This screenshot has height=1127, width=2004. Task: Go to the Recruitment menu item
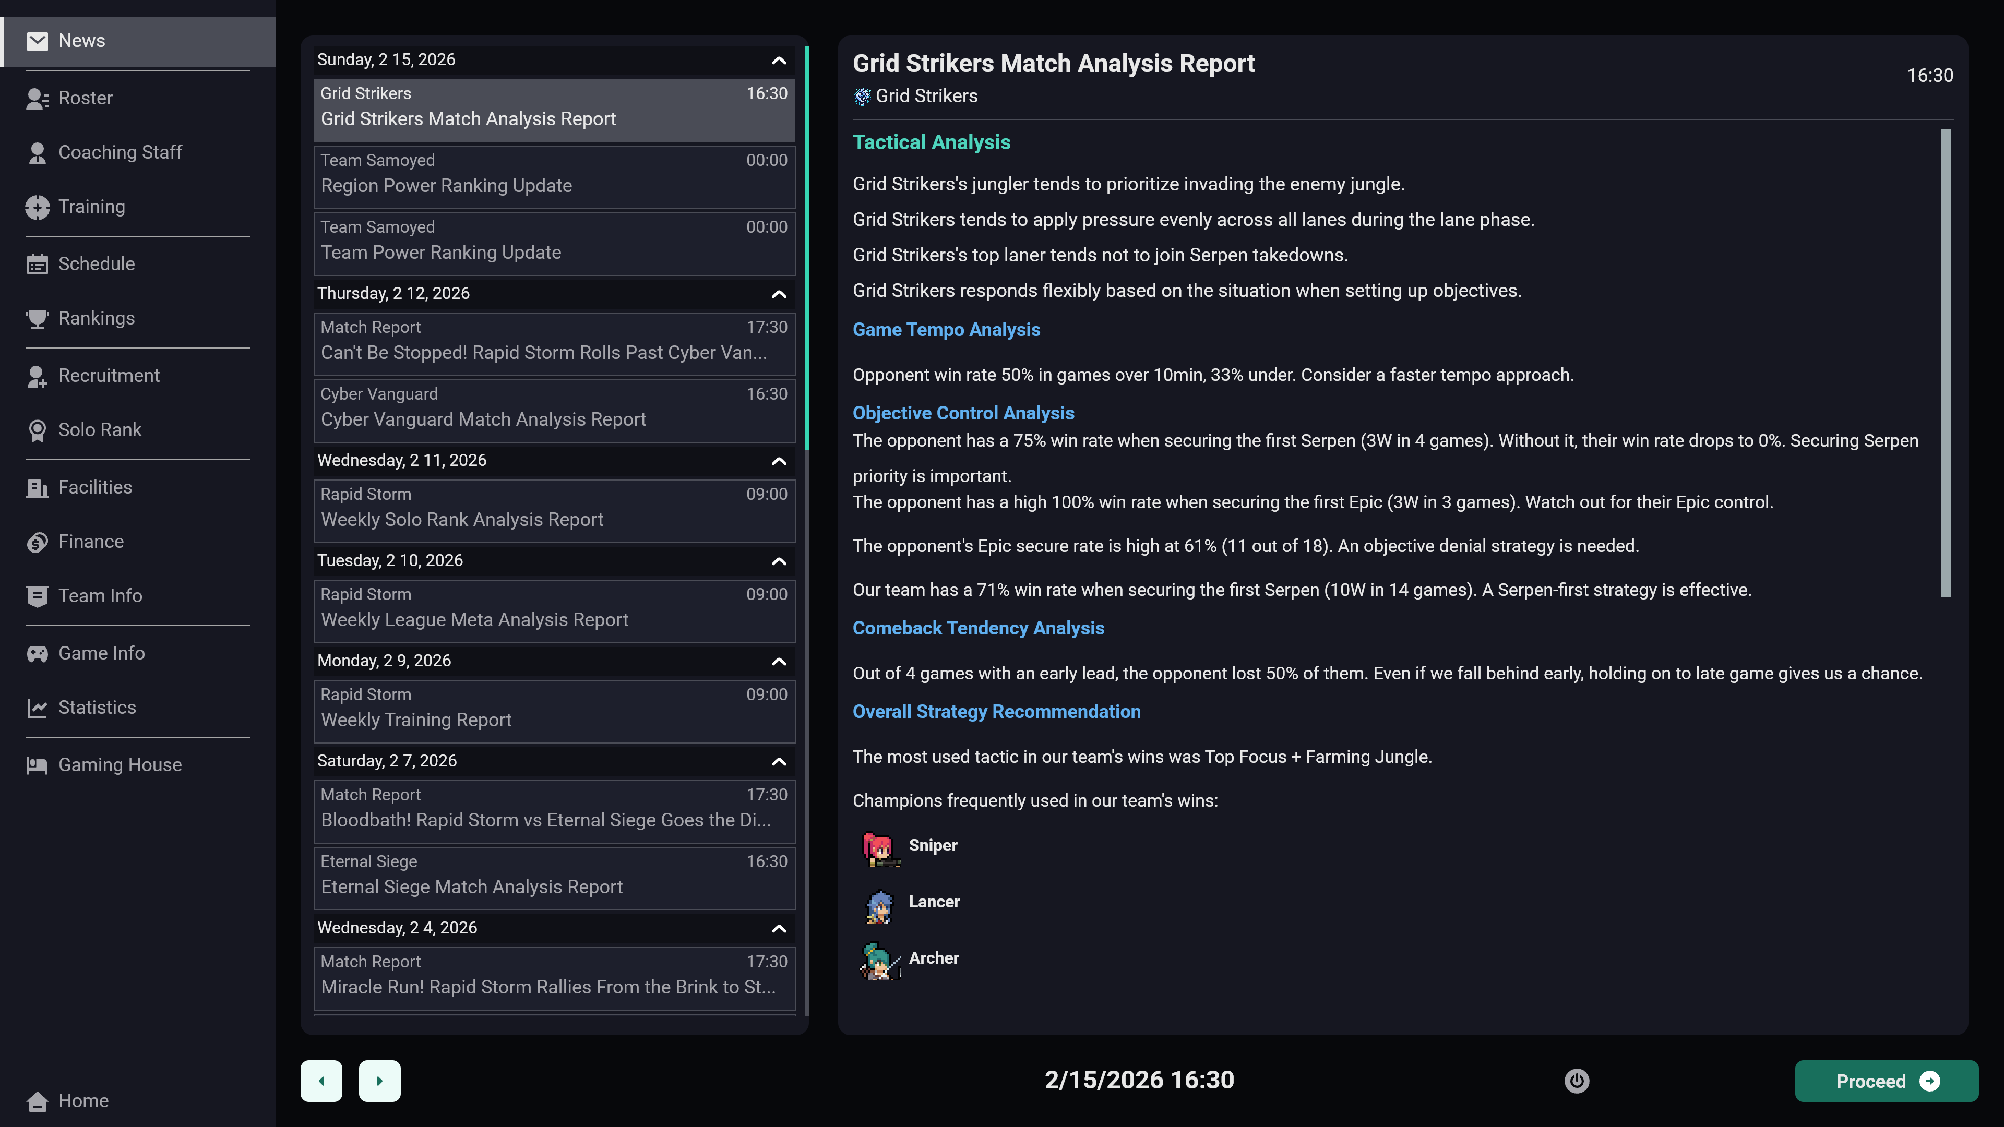[x=109, y=376]
